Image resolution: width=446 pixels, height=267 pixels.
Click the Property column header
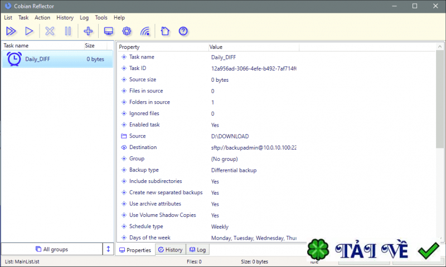point(162,47)
